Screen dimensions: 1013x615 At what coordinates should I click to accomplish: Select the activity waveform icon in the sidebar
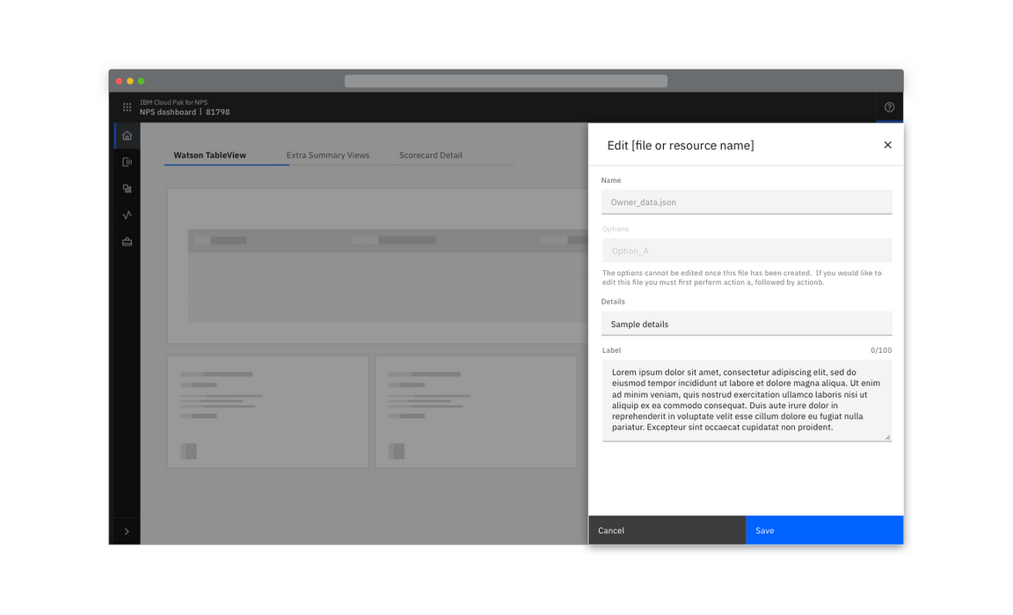tap(127, 214)
